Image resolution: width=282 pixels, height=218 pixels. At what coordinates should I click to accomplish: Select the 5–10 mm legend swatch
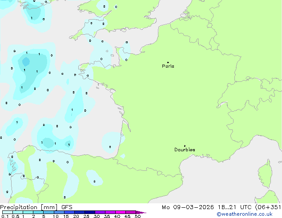coord(48,212)
